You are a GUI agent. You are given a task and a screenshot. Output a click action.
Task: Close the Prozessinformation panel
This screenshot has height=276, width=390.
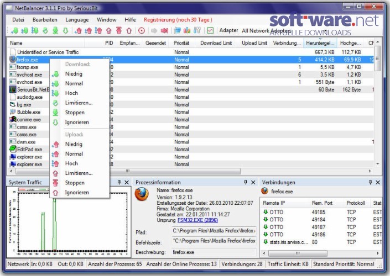point(253,182)
